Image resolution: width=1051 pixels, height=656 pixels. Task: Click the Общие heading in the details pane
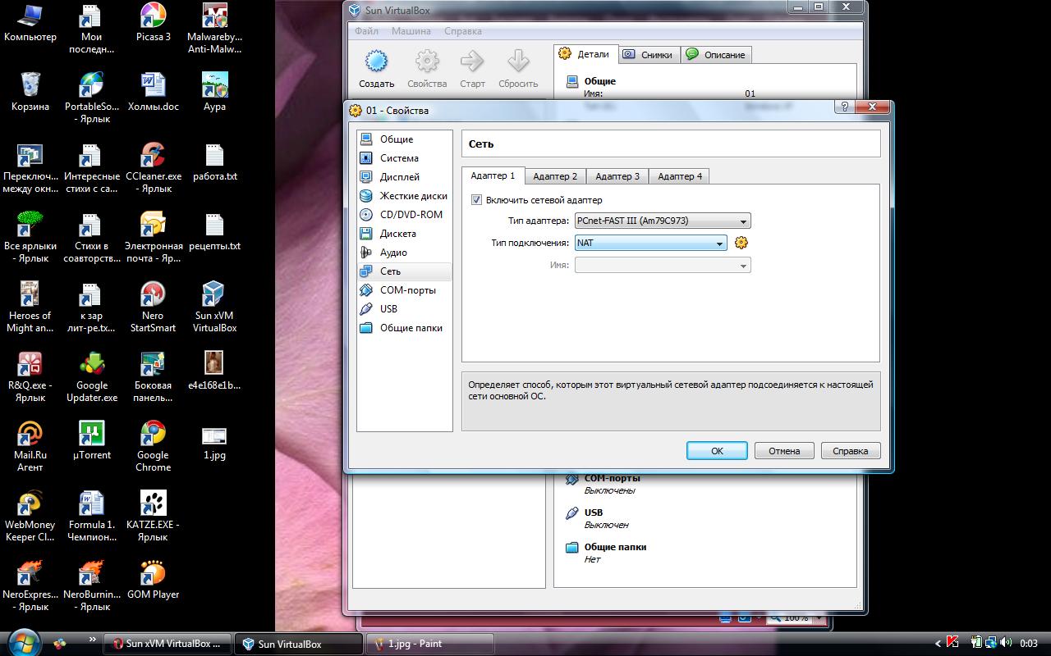(599, 81)
